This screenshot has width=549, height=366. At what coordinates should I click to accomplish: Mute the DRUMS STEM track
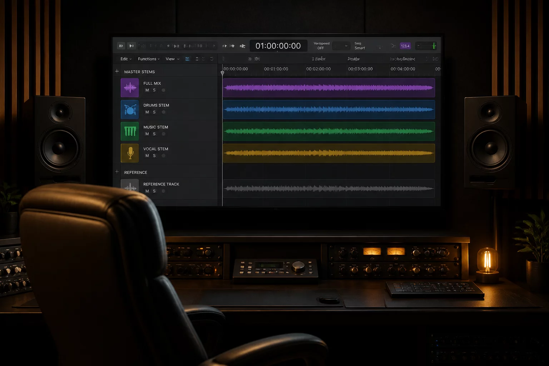click(147, 112)
